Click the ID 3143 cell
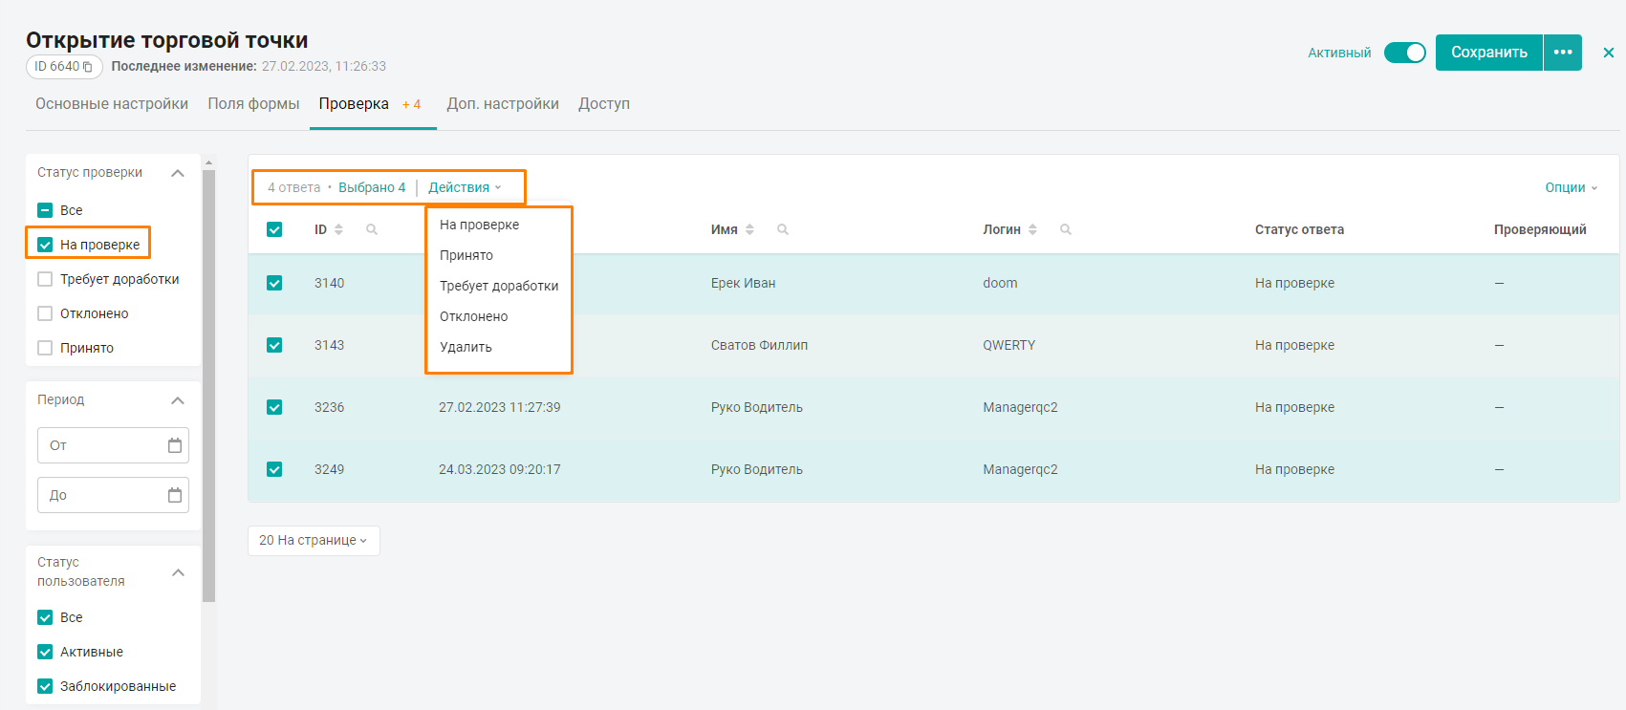This screenshot has width=1626, height=710. [329, 345]
